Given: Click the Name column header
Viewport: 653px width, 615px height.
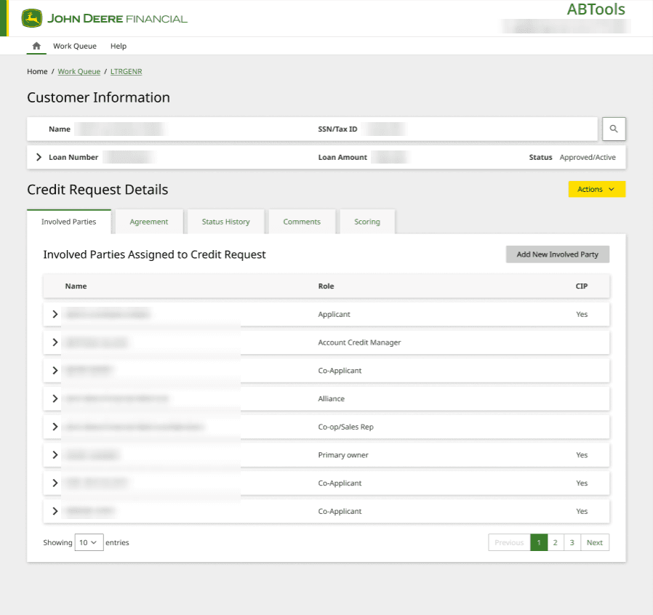Looking at the screenshot, I should pos(76,286).
